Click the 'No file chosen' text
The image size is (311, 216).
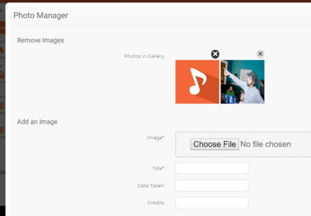pos(266,144)
